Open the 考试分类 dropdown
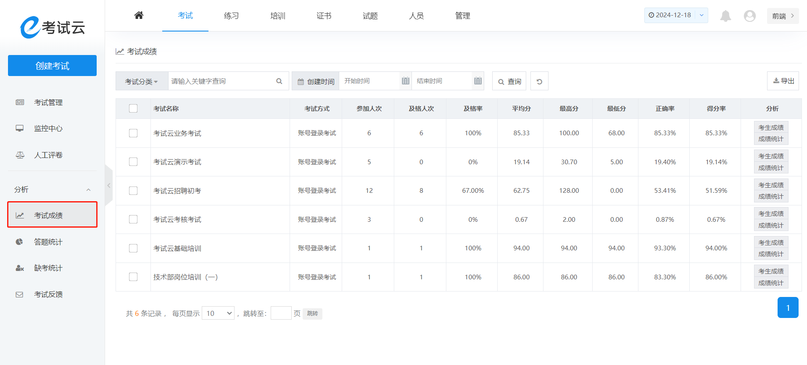The image size is (807, 365). coord(142,81)
